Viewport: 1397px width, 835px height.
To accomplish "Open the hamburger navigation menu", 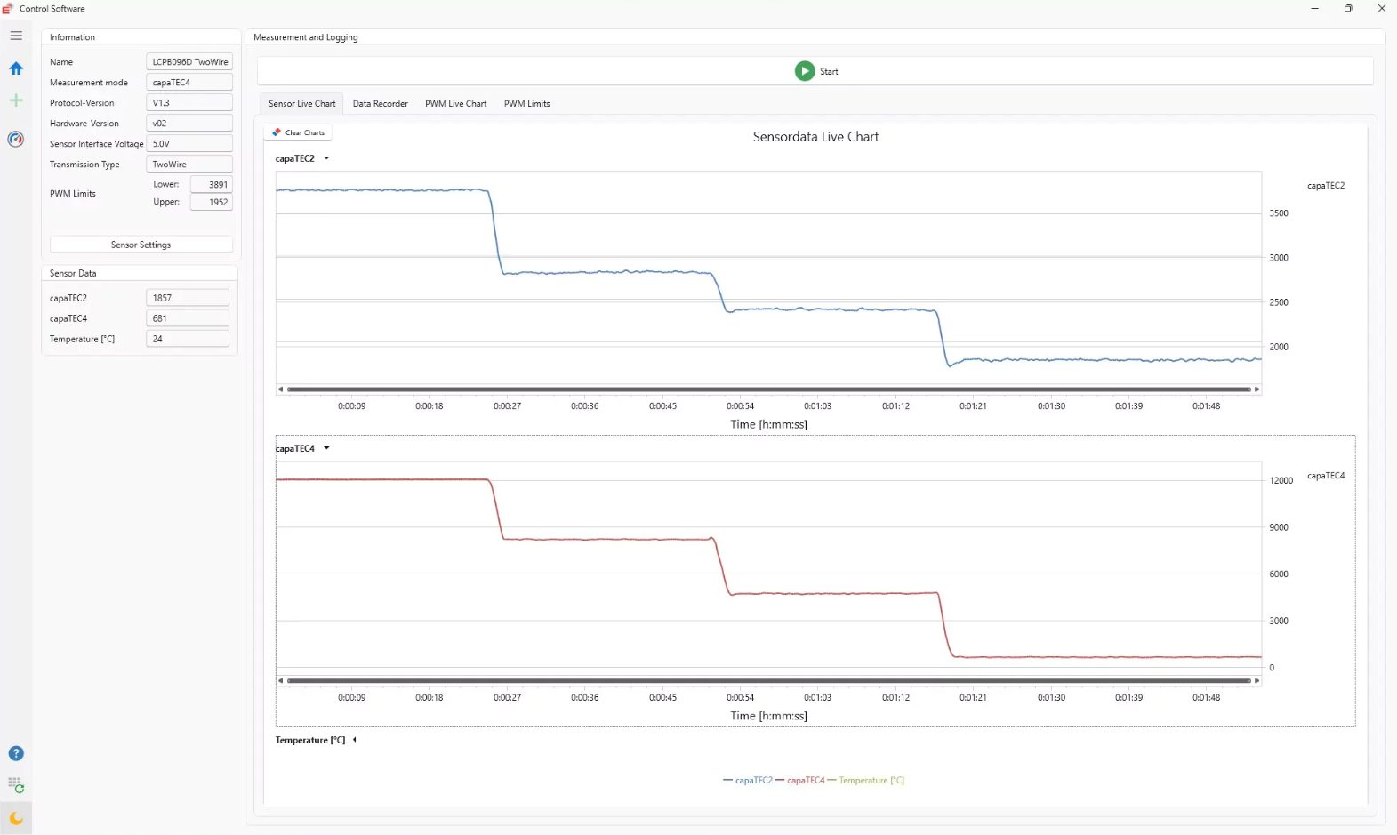I will (x=16, y=36).
